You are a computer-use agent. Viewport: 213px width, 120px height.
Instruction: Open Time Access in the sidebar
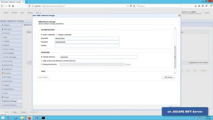tap(11, 61)
